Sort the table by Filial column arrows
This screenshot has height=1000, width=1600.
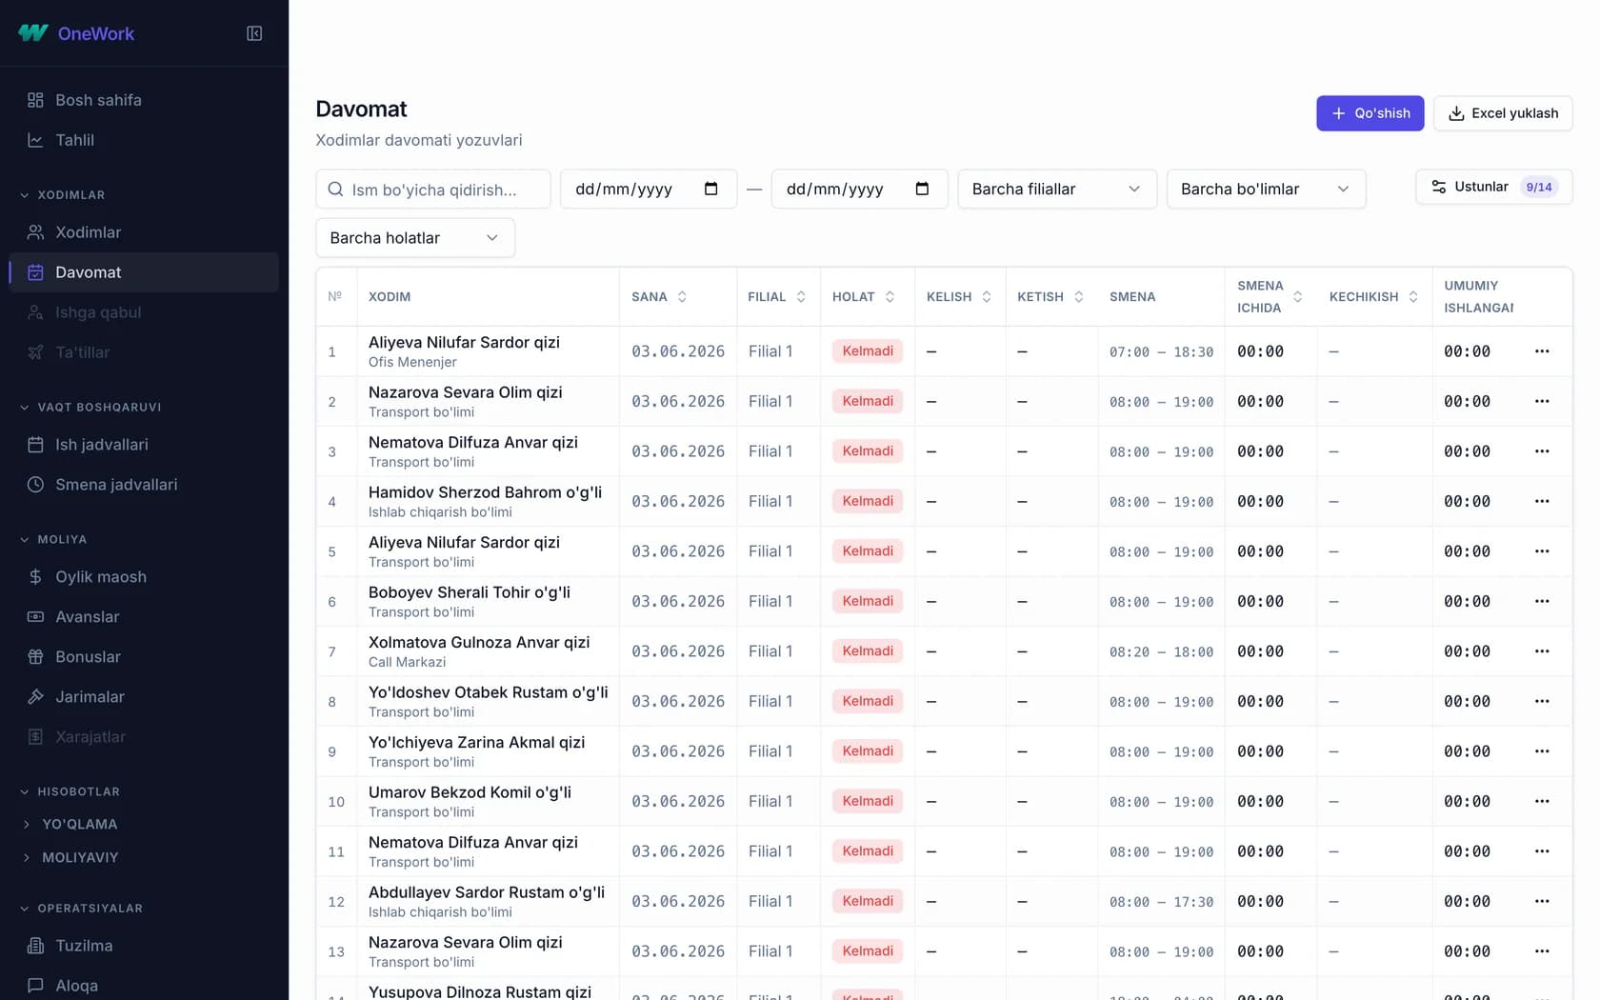click(801, 297)
